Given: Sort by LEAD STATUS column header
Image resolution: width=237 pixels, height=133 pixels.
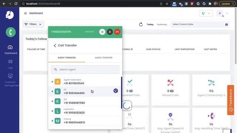Looking at the screenshot, I should click(153, 49).
